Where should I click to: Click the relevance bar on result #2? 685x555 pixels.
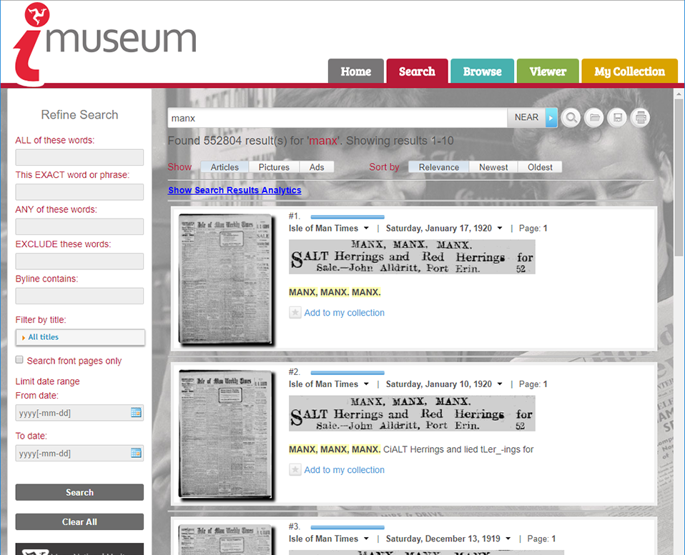pos(348,373)
